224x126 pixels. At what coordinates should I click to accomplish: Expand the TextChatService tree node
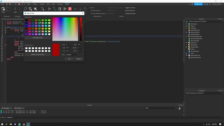187,55
